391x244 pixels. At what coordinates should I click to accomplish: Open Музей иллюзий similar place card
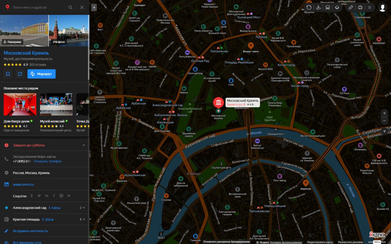(x=56, y=113)
